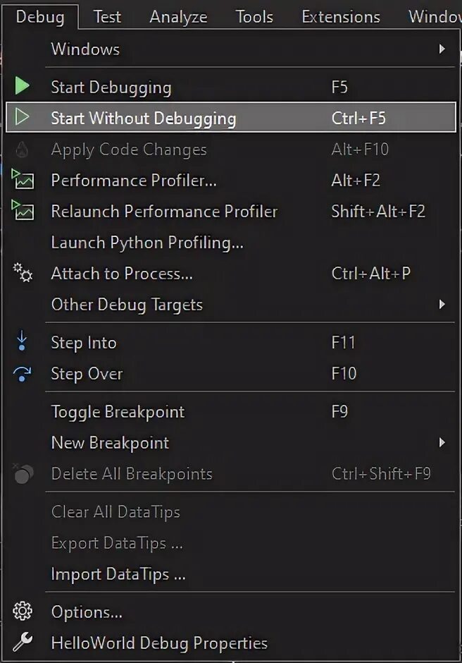
Task: Open the Extensions menu
Action: pos(341,17)
